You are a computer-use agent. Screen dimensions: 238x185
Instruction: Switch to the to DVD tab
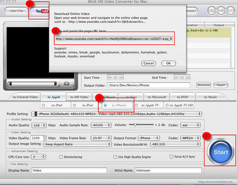[182, 97]
